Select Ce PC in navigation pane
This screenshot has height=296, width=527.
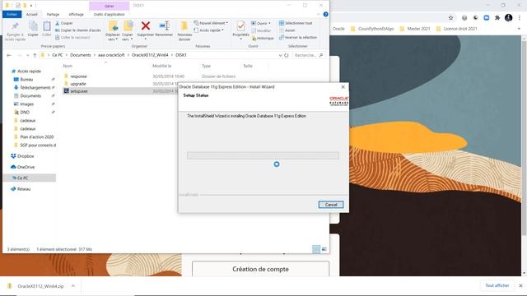click(22, 178)
